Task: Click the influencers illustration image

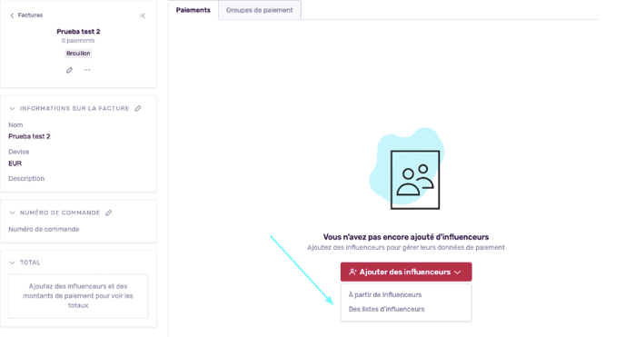Action: click(x=407, y=168)
